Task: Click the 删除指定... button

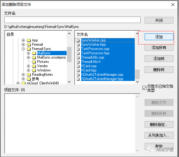Action: click(159, 124)
